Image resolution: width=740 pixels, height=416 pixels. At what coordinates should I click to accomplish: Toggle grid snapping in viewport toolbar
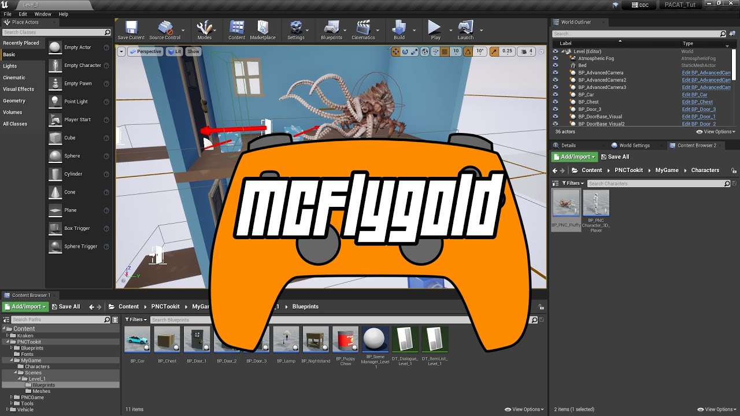pos(445,51)
